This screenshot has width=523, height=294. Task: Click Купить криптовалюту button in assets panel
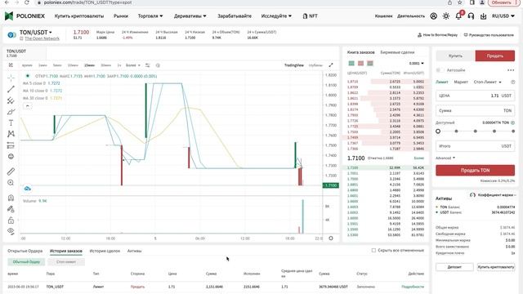point(496,267)
